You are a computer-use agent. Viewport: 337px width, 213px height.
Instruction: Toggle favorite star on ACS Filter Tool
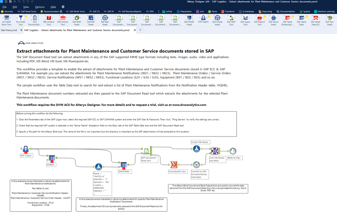click(26, 16)
